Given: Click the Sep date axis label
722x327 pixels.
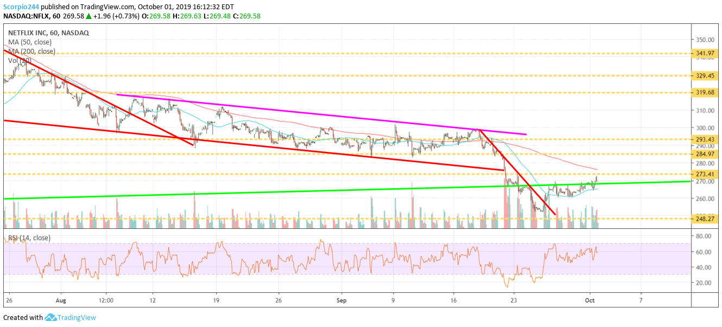Looking at the screenshot, I should (x=341, y=299).
